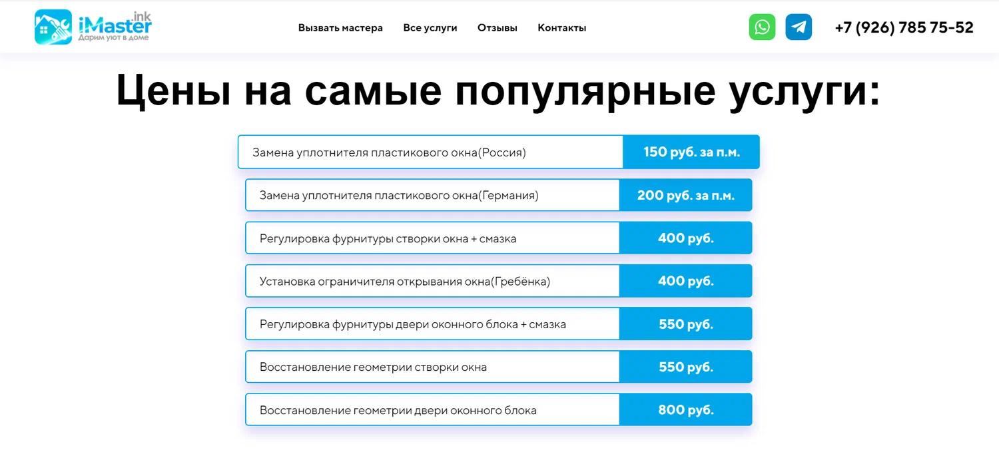999x476 pixels.
Task: Click the brush graphic inside the logo
Action: pyautogui.click(x=59, y=29)
